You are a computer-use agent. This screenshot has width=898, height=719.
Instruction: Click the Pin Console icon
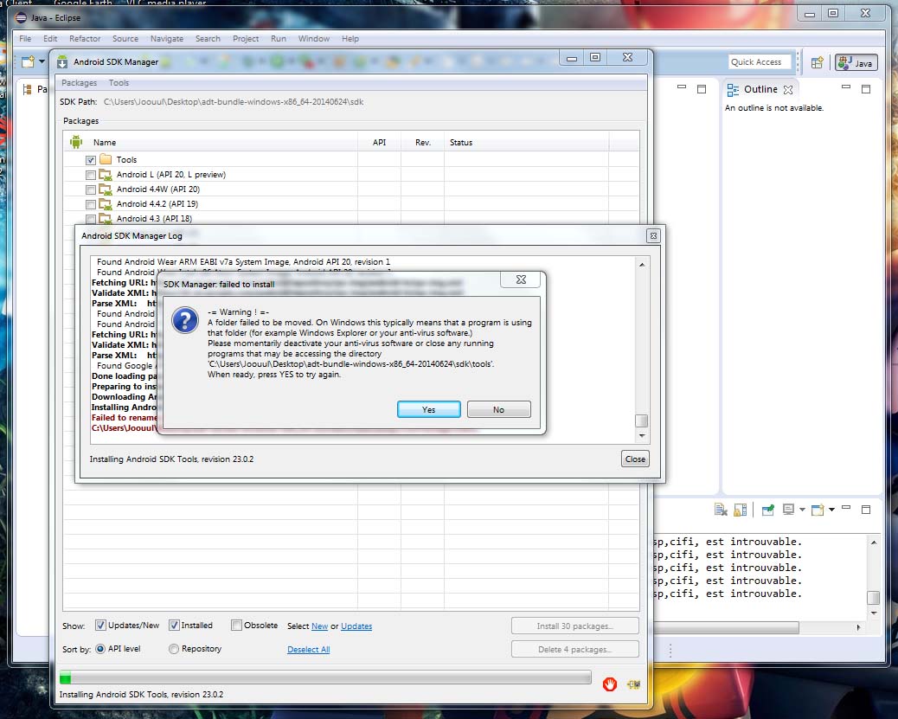click(767, 510)
